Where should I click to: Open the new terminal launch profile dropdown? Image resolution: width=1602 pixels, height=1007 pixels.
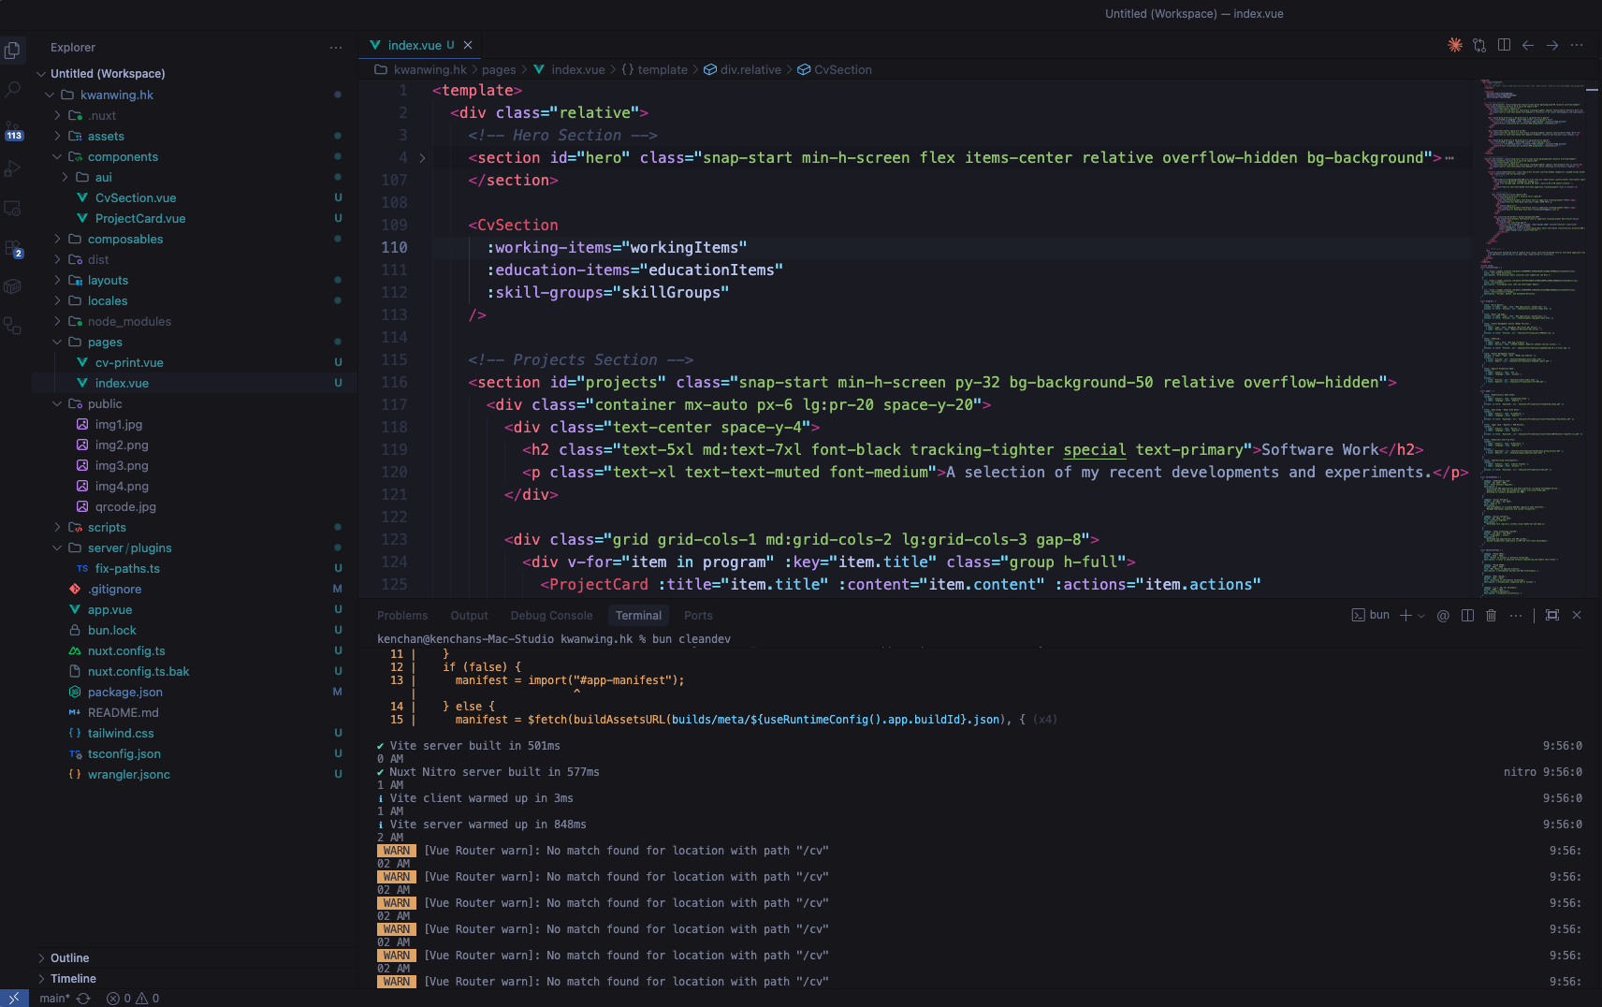pos(1421,616)
